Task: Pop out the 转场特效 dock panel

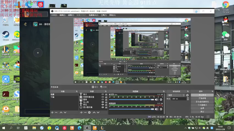Action: pyautogui.click(x=188, y=91)
